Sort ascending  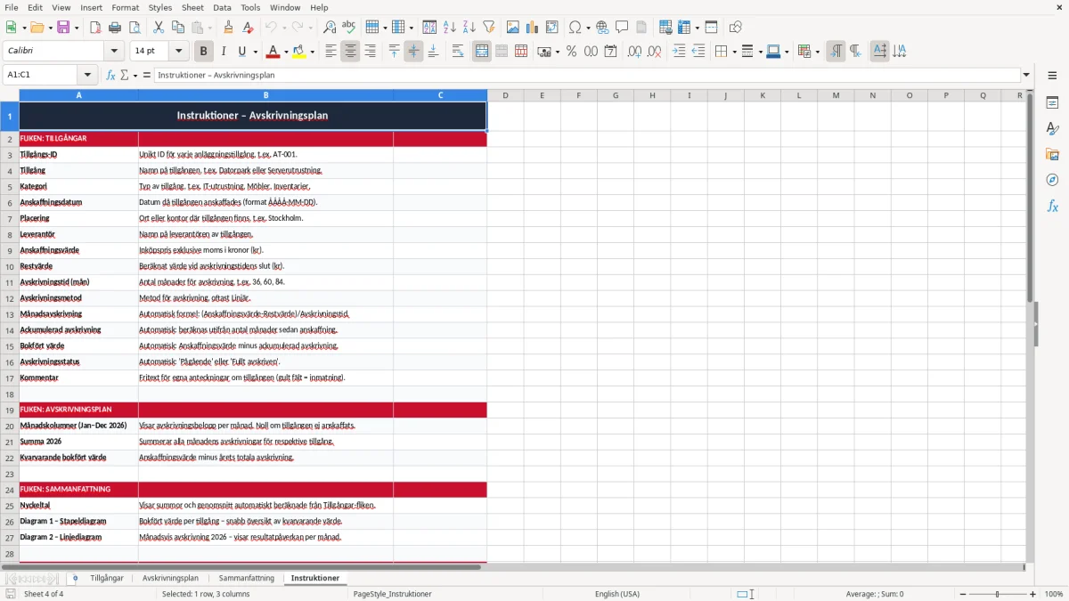coord(450,28)
